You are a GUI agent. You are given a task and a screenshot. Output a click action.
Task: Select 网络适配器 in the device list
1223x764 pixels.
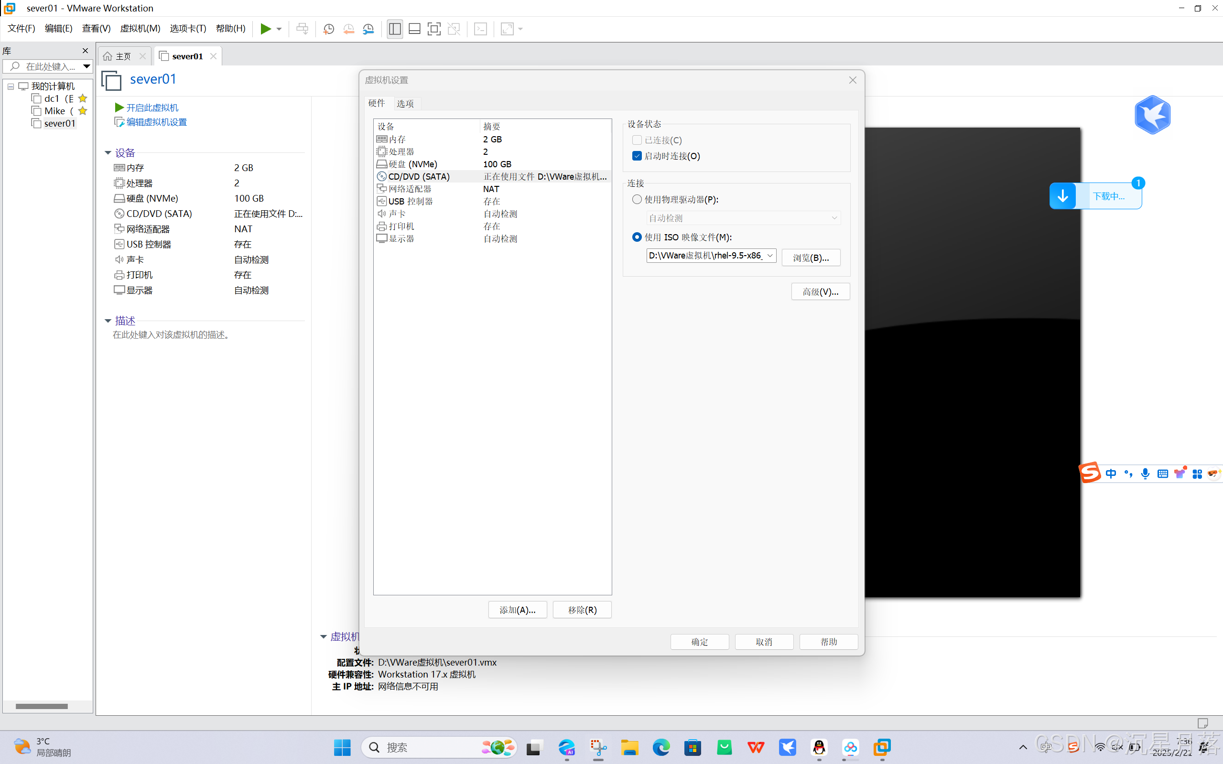tap(410, 189)
